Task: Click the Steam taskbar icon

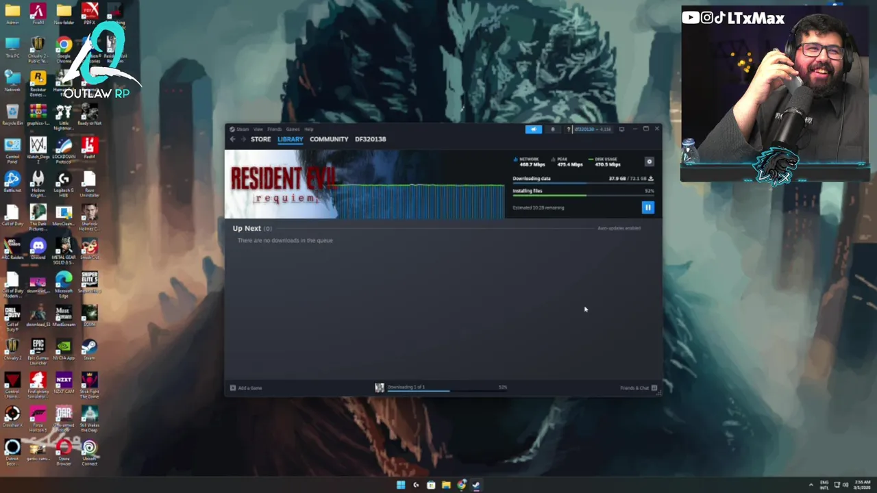Action: click(476, 485)
